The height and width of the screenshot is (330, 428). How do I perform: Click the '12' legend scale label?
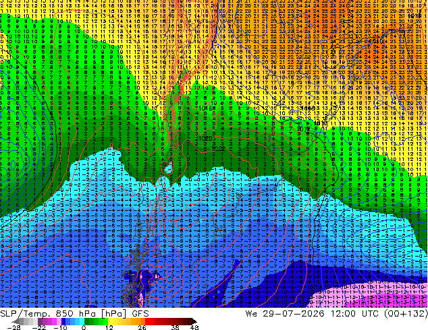pyautogui.click(x=109, y=327)
